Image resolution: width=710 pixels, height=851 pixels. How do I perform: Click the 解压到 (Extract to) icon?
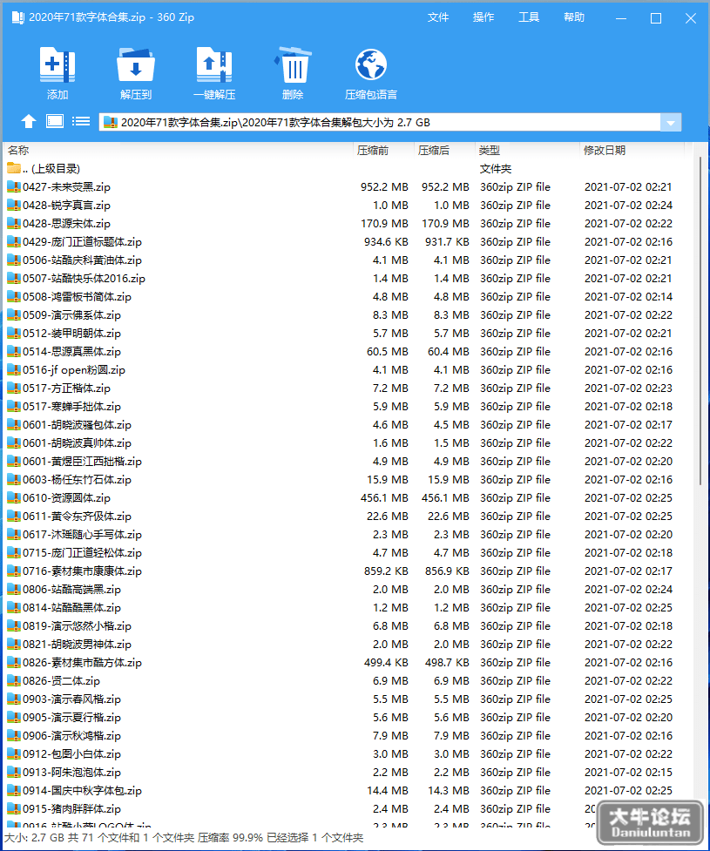136,65
